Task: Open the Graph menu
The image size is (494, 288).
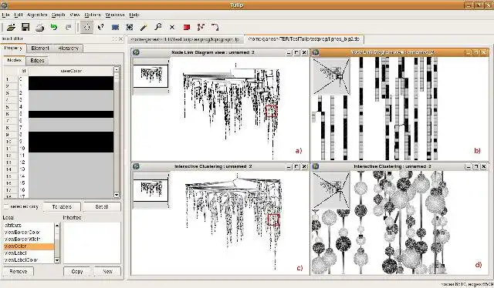Action: [59, 15]
